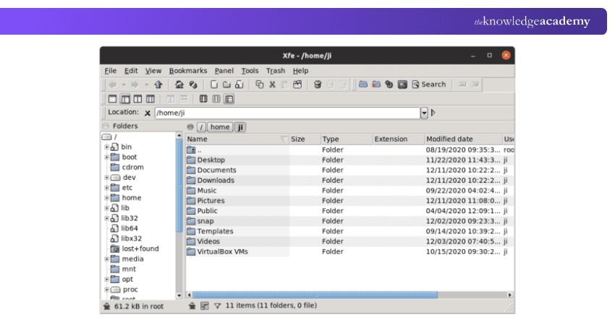The image size is (615, 325).
Task: Open the location history dropdown
Action: click(x=424, y=113)
